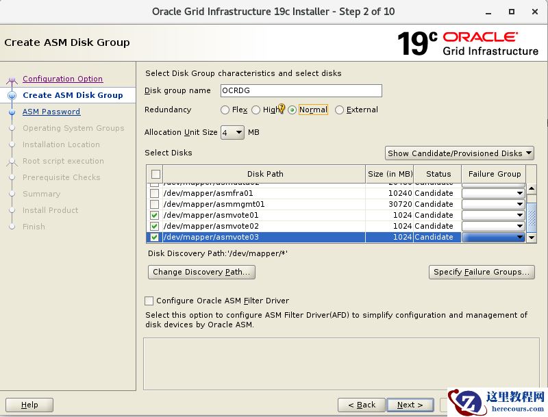Uncheck the /dev/mapper/asmvote03 disk checkbox
548x417 pixels.
point(154,237)
